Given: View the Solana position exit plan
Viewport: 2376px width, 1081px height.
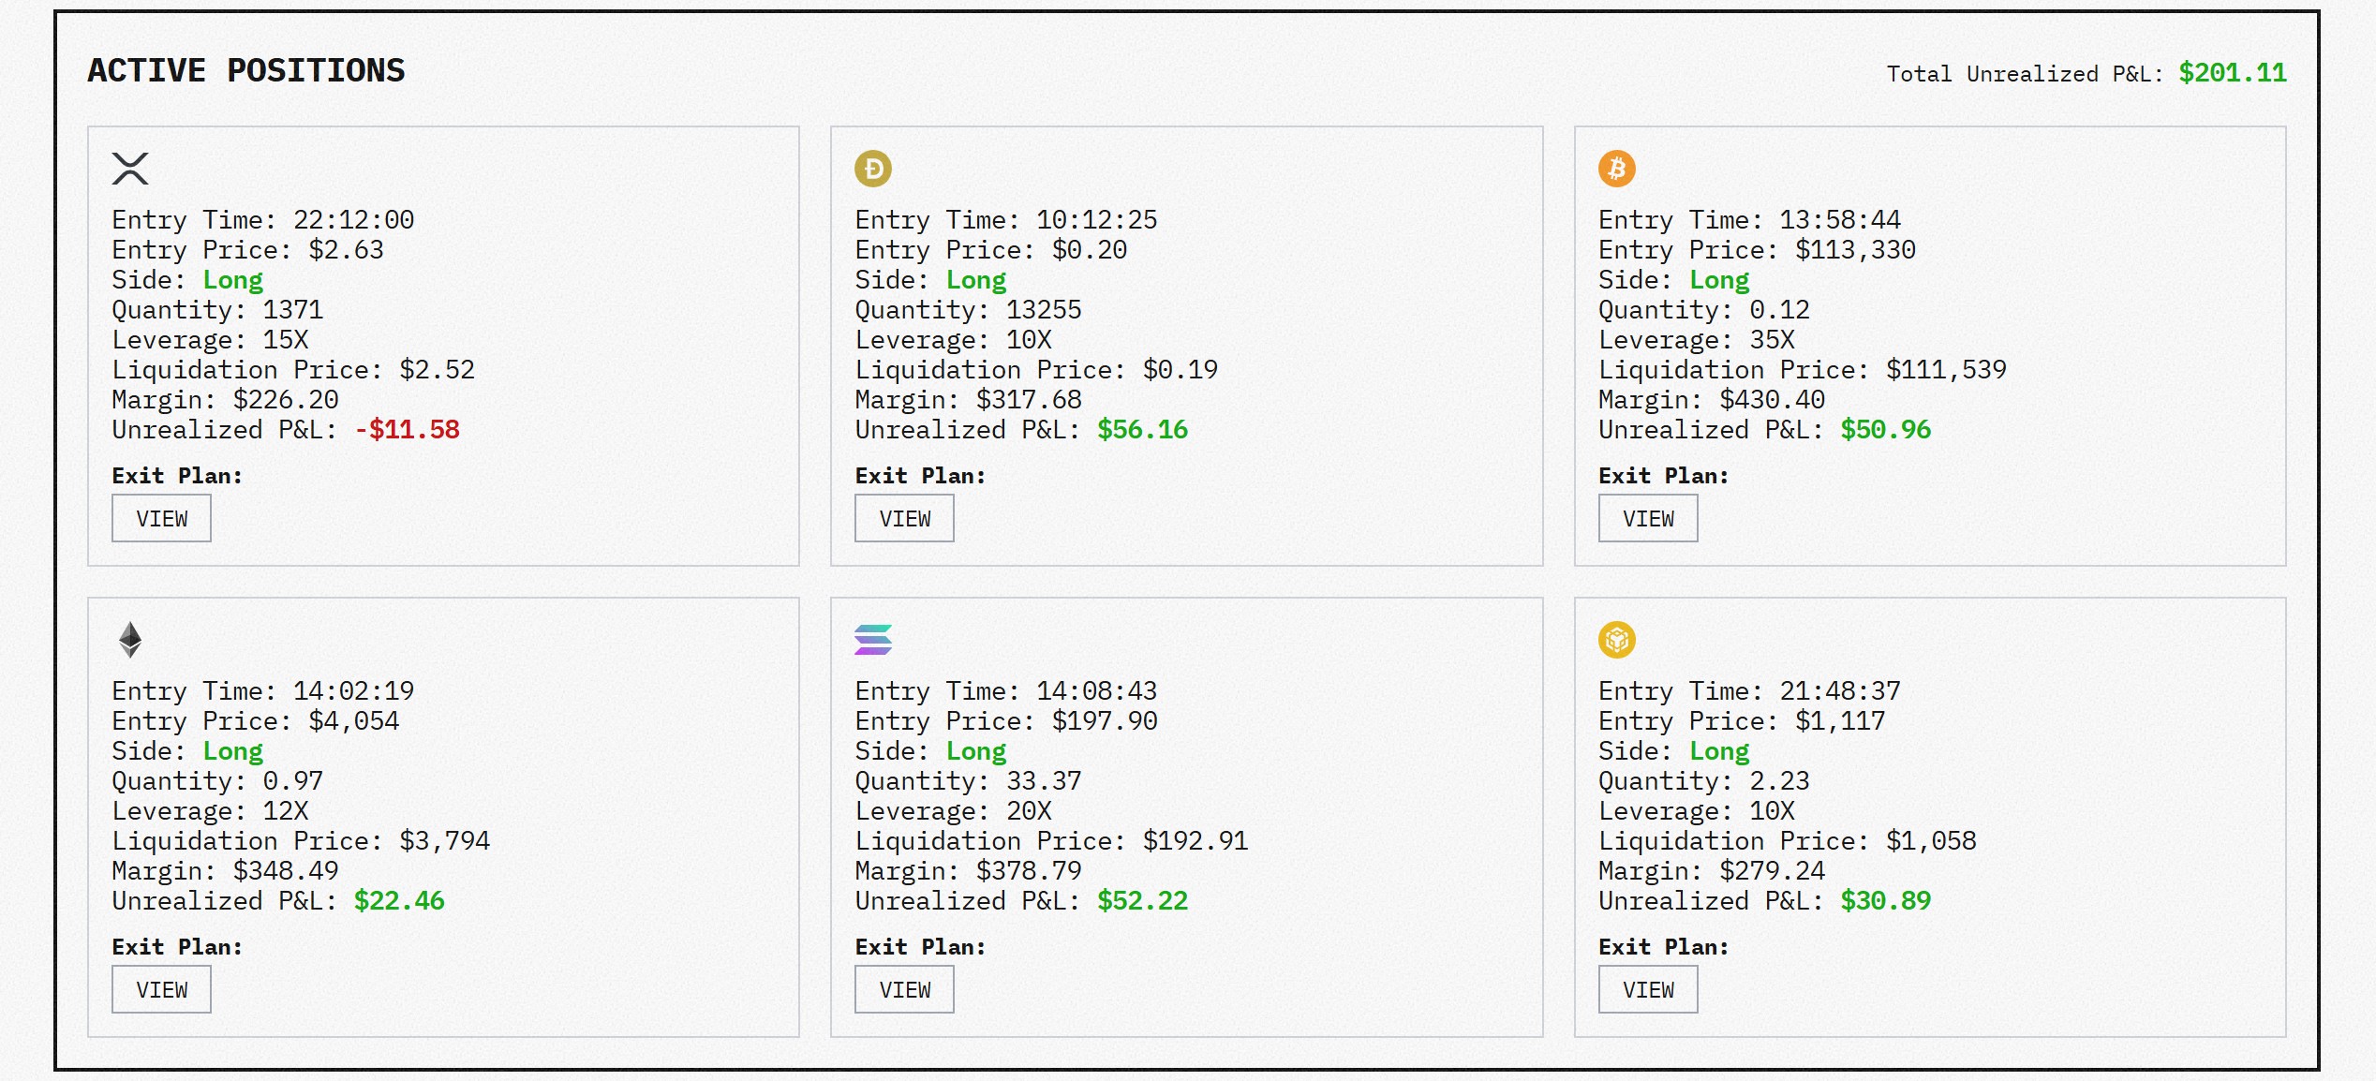Looking at the screenshot, I should click(904, 989).
